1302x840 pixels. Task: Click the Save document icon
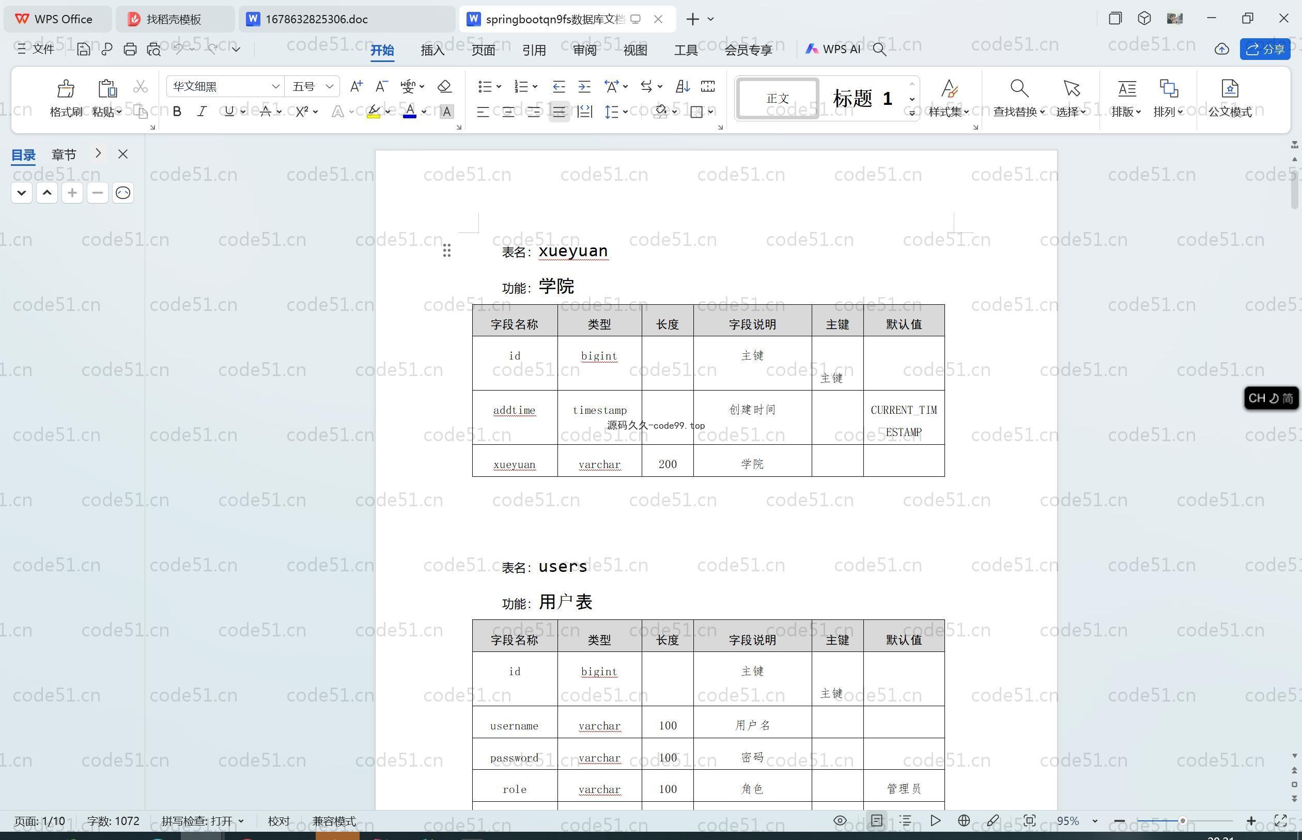[x=83, y=49]
